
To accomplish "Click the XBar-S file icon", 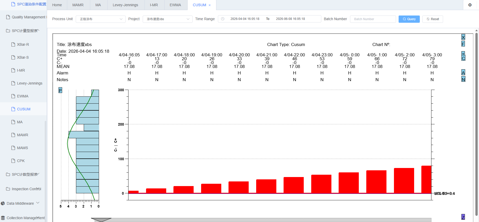I will [13, 57].
